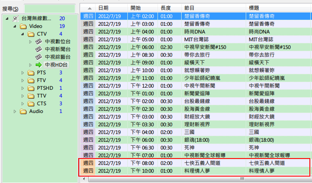312x183 pixels.
Task: Click the TTV folder icon
Action: pyautogui.click(x=31, y=96)
